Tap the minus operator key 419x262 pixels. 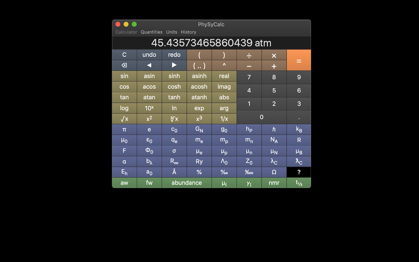click(249, 65)
